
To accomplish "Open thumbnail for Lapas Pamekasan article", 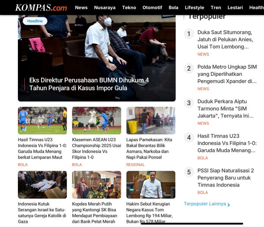I will 151,120.
